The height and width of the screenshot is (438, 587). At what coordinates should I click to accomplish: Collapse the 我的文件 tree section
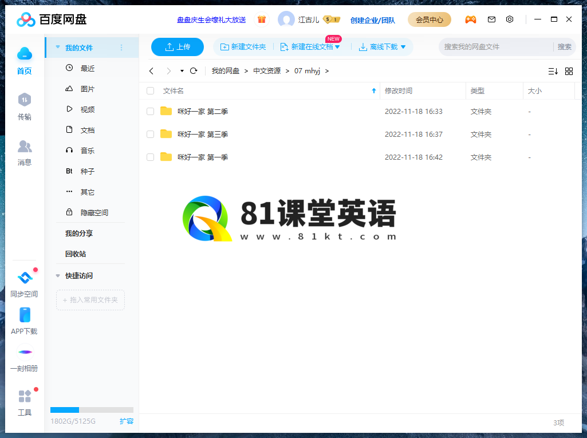coord(58,47)
